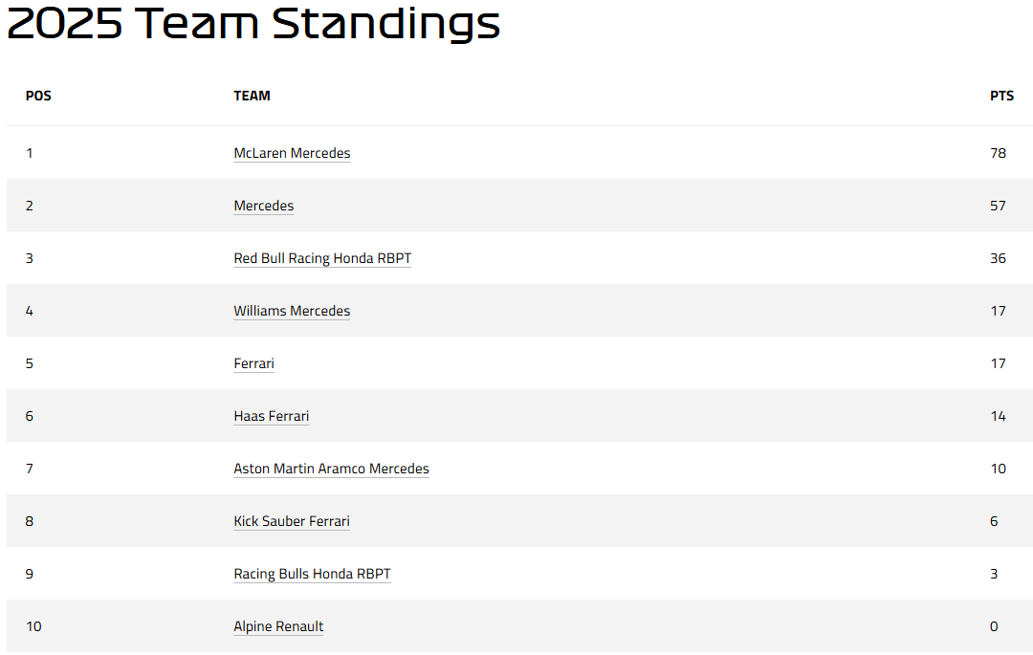The image size is (1033, 655).
Task: Select Aston Martin Aramco Mercedes link
Action: 331,469
